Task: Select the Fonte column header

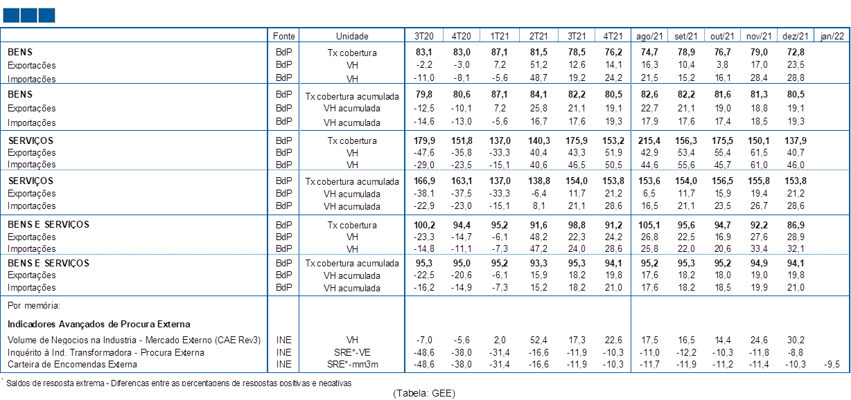Action: 283,36
